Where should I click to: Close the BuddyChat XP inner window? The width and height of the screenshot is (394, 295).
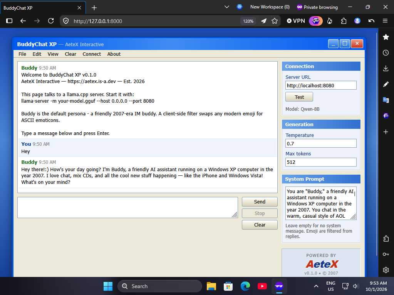[x=357, y=43]
